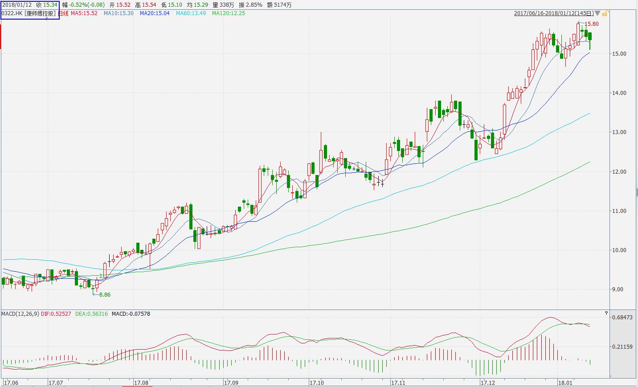This screenshot has width=638, height=387.
Task: Click the 17.09 date axis label
Action: [231, 383]
